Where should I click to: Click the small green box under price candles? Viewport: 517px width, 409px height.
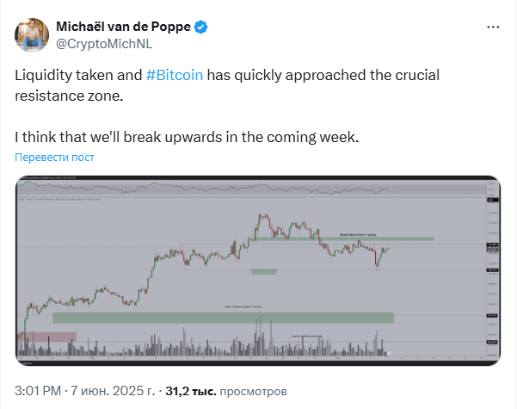click(x=263, y=272)
